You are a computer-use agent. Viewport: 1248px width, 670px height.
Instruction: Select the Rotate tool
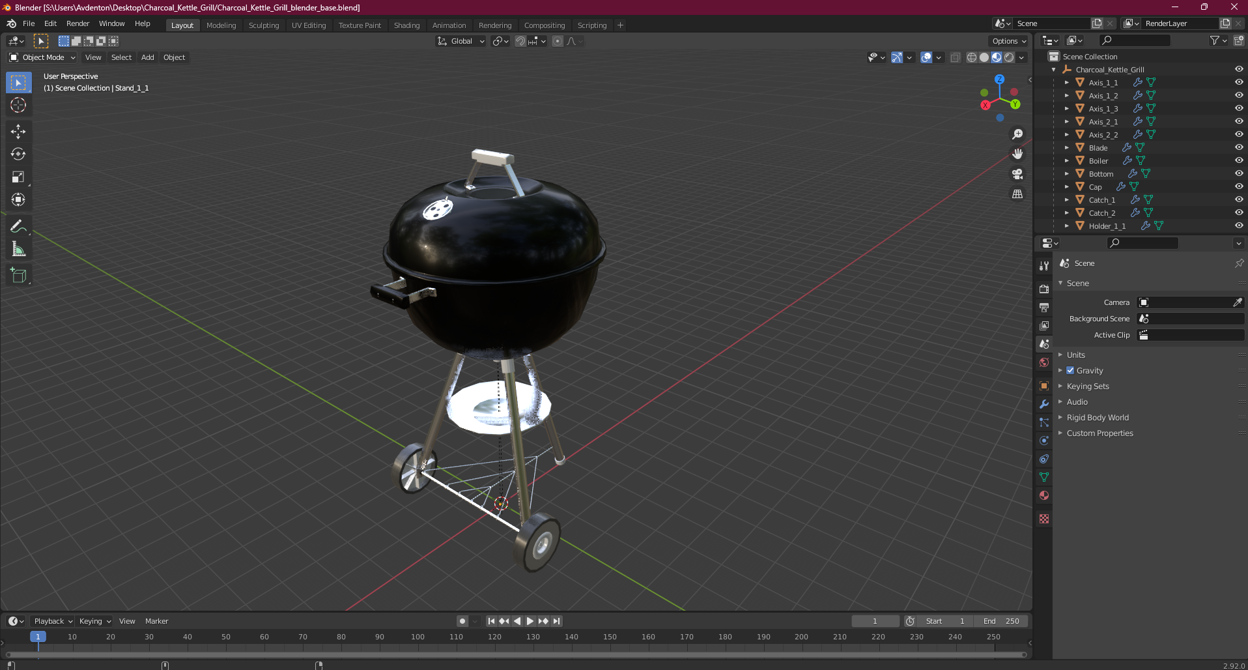[x=18, y=154]
